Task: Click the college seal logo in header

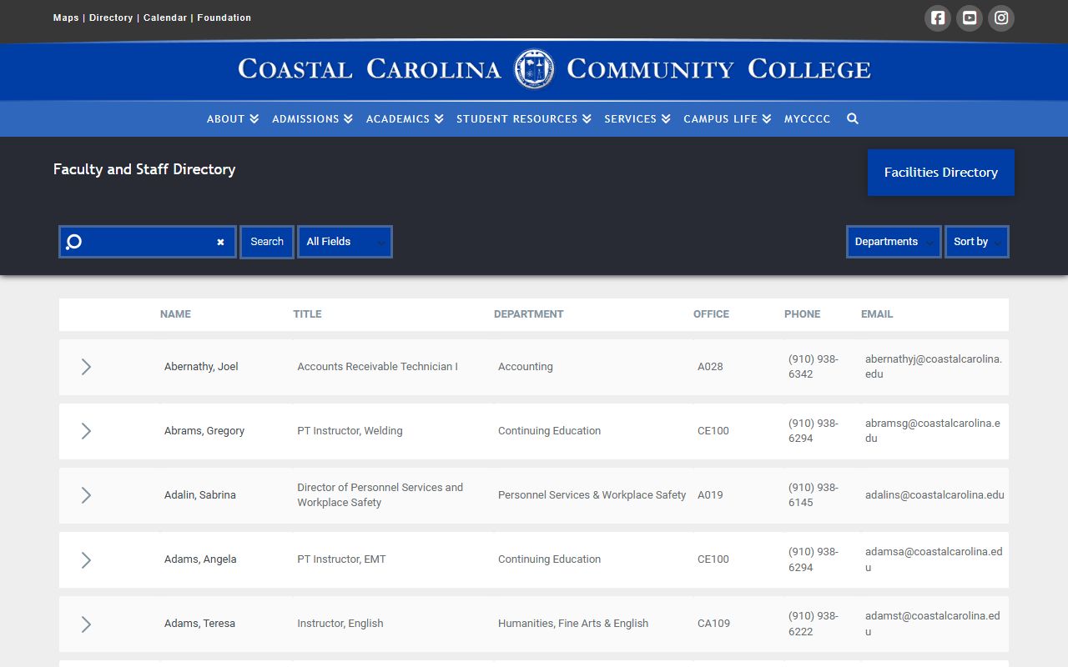Action: 534,69
